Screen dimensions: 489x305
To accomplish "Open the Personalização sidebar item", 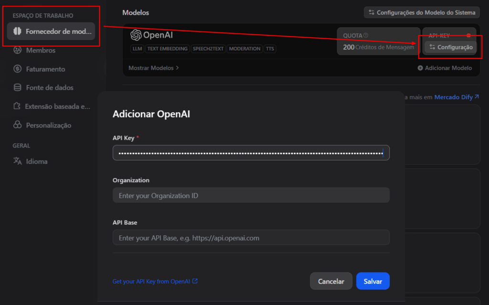I will tap(43, 125).
